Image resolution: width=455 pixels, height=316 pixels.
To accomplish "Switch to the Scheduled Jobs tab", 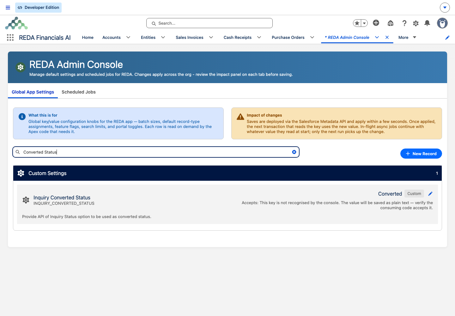I will (x=79, y=92).
